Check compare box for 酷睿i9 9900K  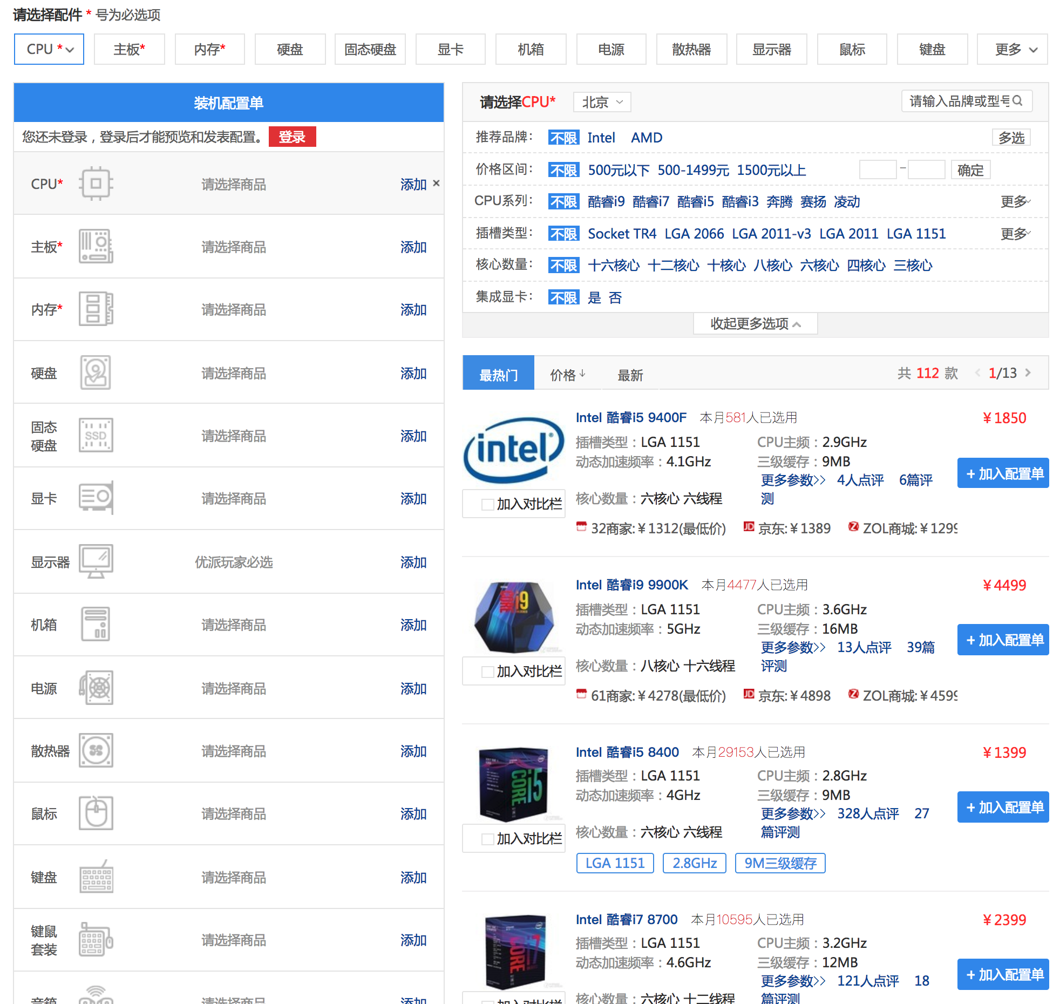coord(487,671)
